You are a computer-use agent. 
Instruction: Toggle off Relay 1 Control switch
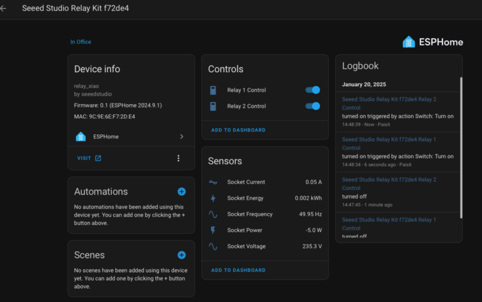pyautogui.click(x=313, y=90)
